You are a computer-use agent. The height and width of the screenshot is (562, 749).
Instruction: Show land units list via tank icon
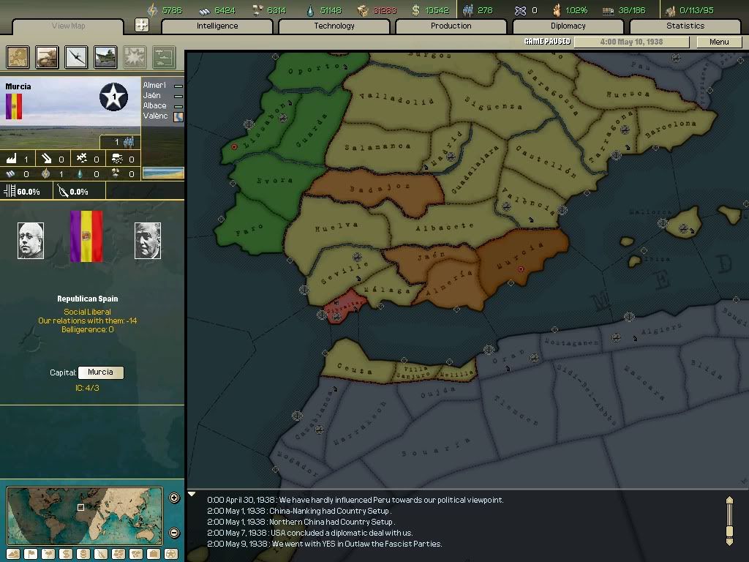coord(48,57)
